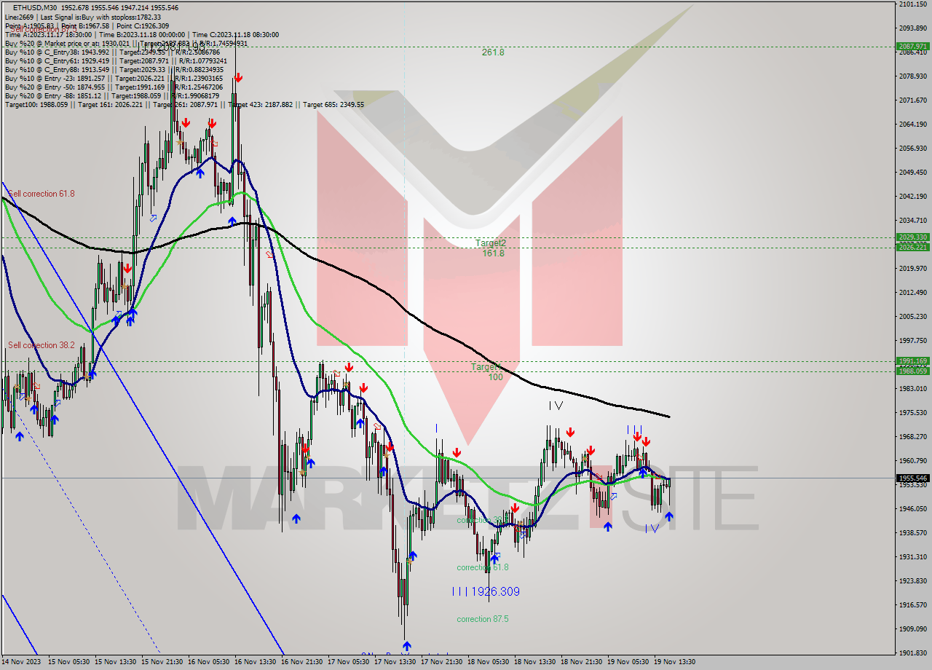
Task: Click the 2064.190 price axis value
Action: click(x=912, y=125)
